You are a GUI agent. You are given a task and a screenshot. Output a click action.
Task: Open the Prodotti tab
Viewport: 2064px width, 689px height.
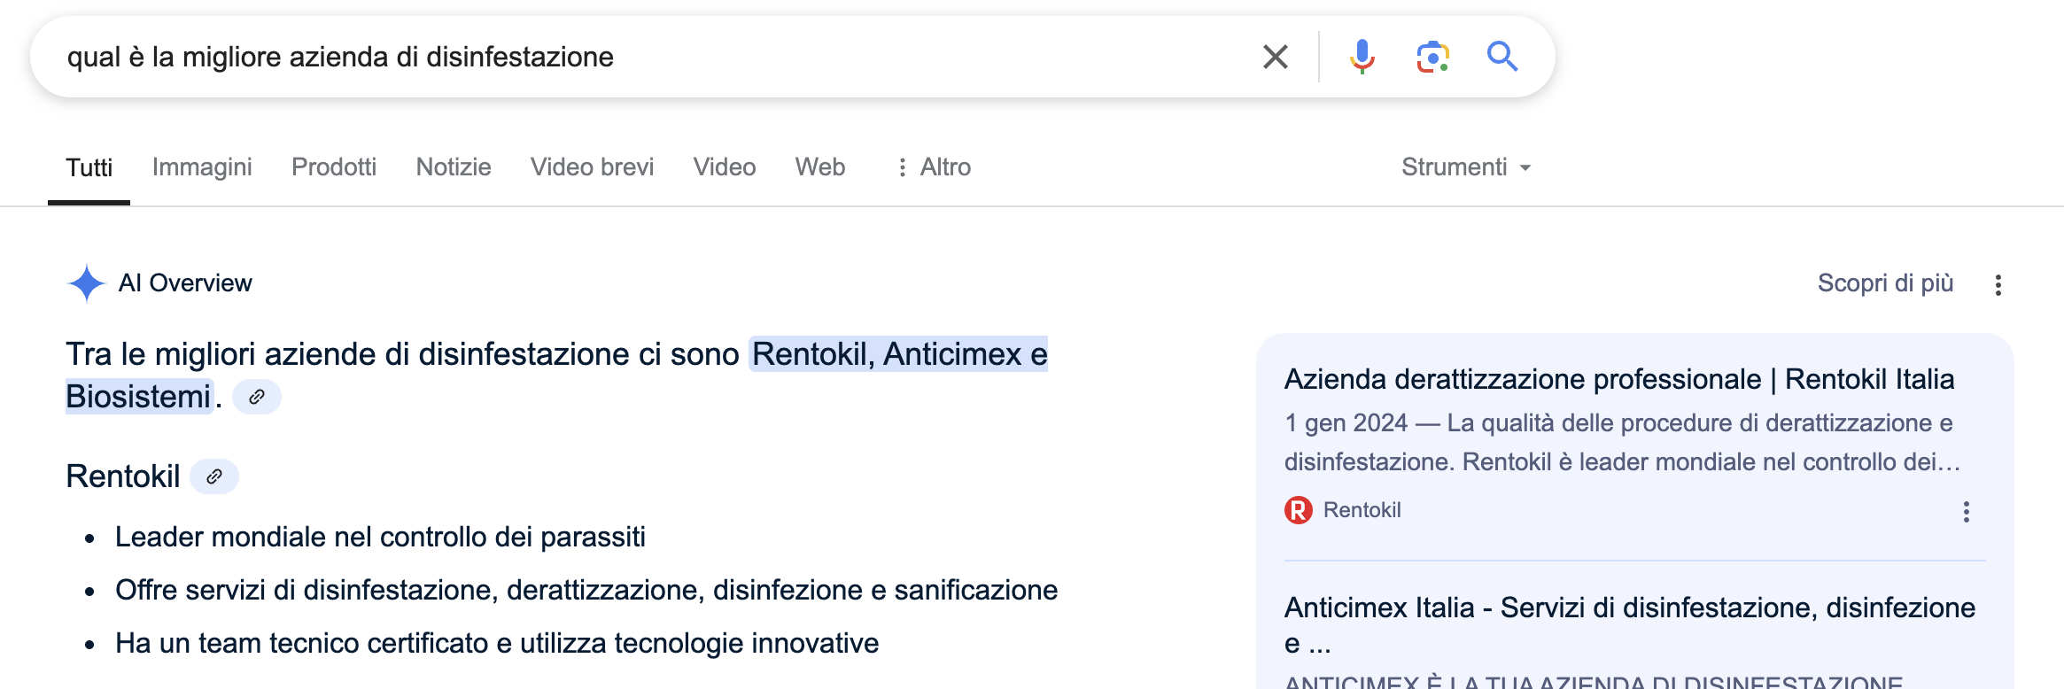(x=334, y=167)
